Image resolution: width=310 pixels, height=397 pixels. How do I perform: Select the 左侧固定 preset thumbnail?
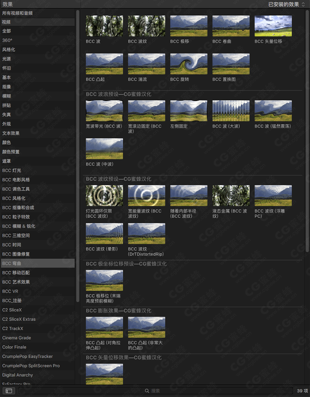point(189,111)
